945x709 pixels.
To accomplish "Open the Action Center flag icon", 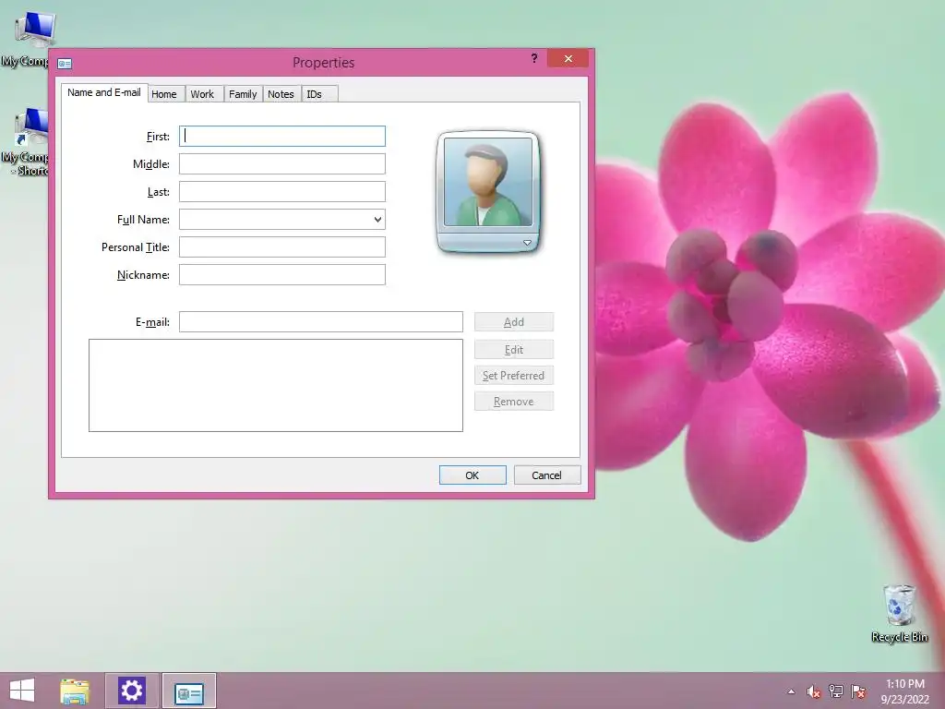I will coord(858,691).
